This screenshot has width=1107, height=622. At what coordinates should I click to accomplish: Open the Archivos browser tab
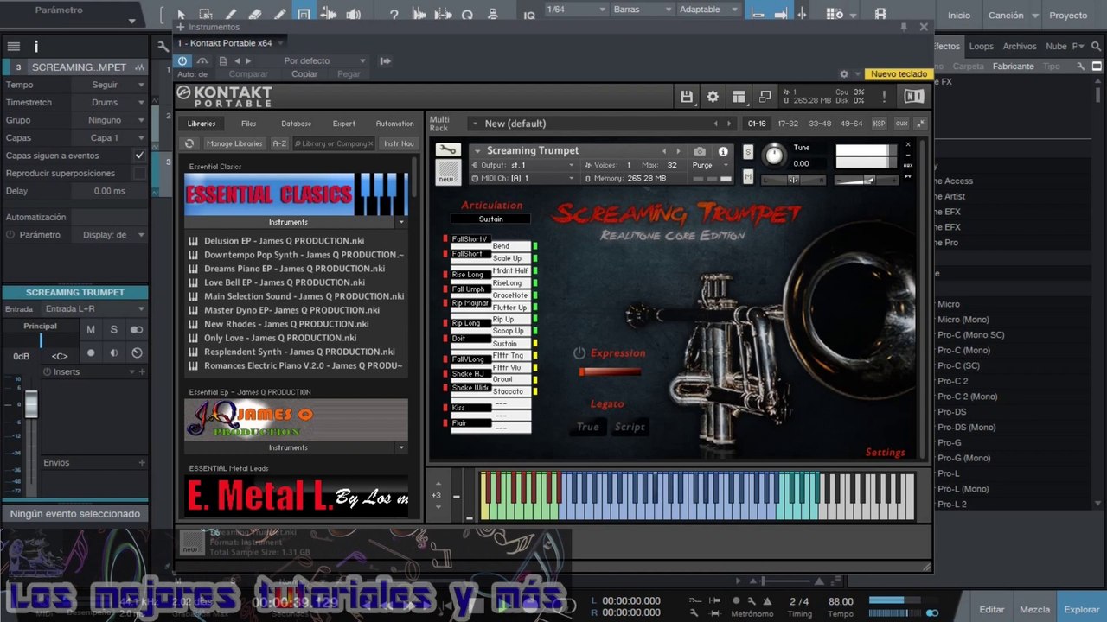tap(1020, 47)
